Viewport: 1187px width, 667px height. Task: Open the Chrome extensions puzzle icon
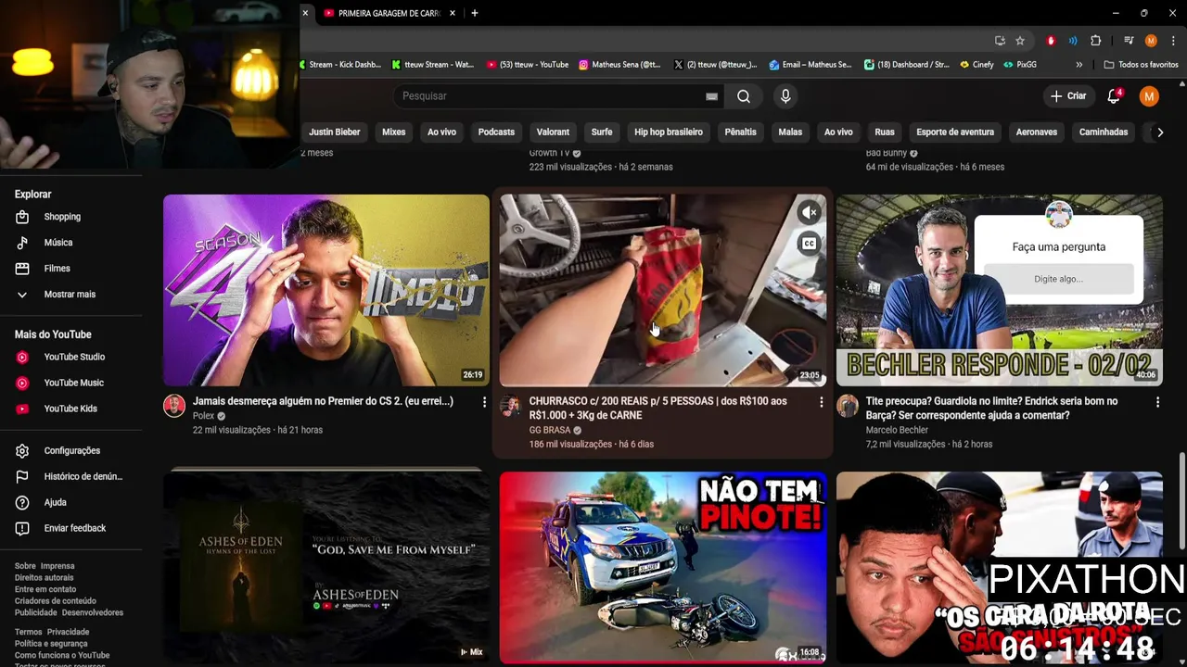(x=1095, y=41)
